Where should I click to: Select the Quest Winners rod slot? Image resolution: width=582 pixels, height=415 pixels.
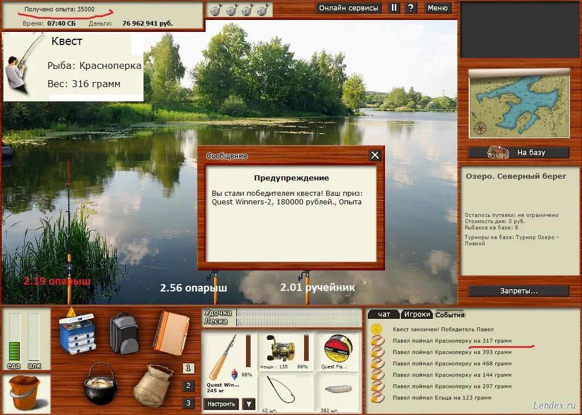click(229, 364)
